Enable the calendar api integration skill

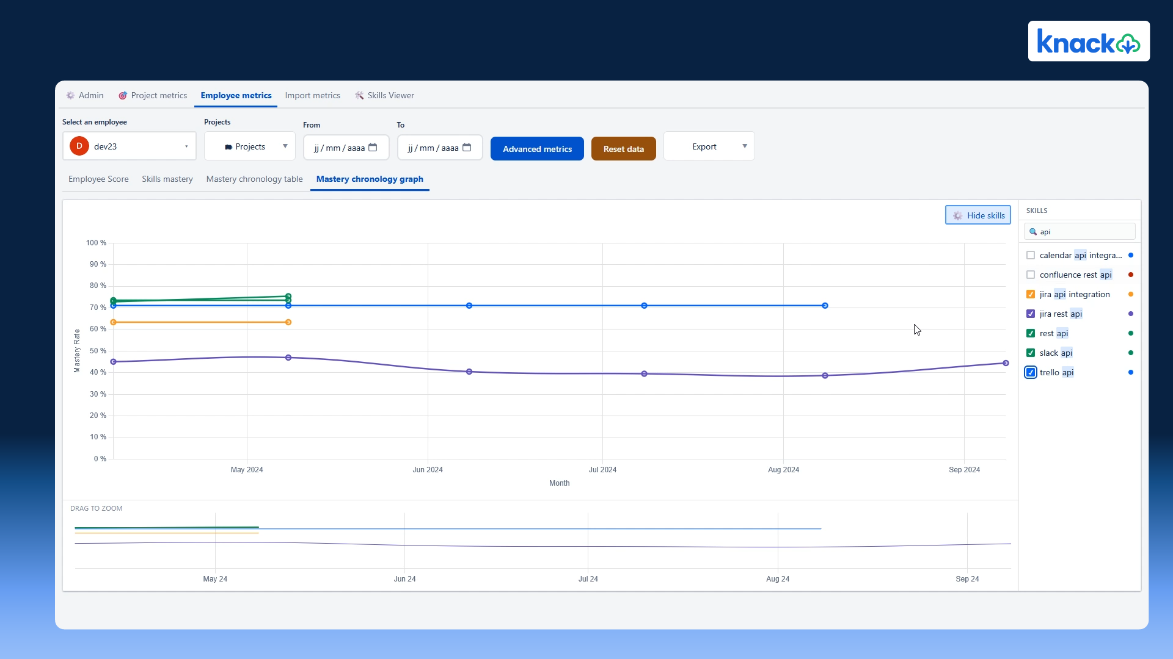[1031, 255]
